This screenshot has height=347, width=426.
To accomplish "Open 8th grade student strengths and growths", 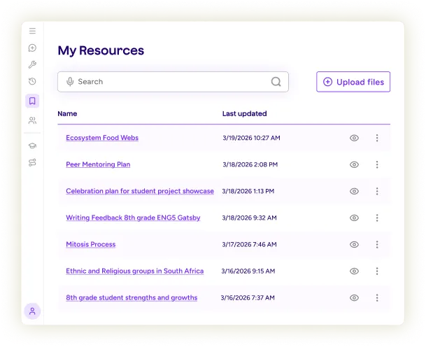I will click(132, 297).
